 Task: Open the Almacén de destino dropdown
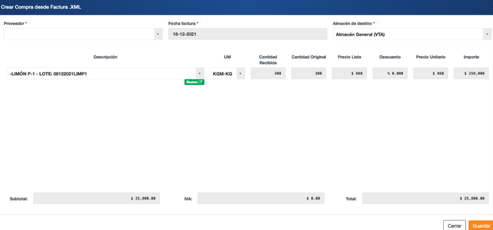coord(412,34)
